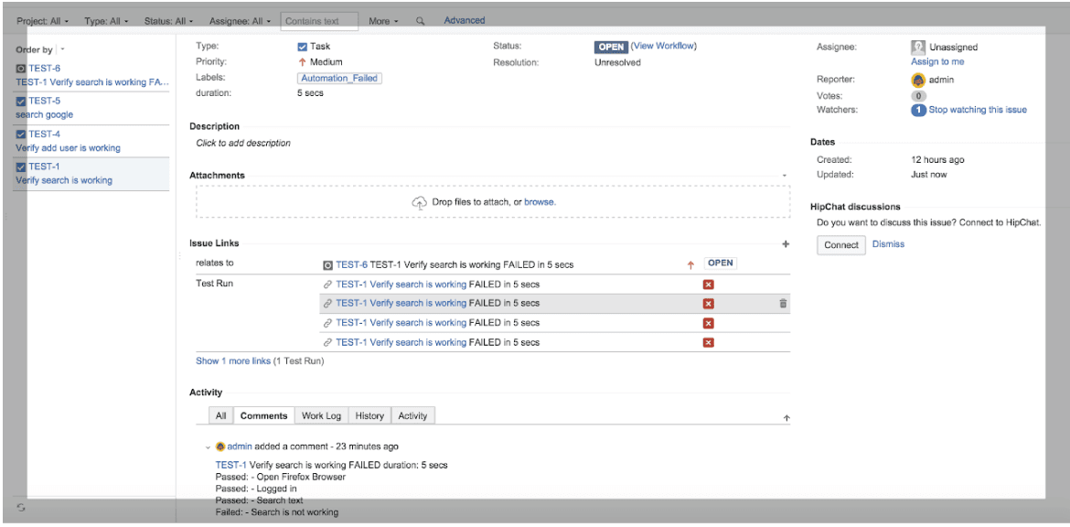1070x527 pixels.
Task: Click the upload cloud icon in Attachments
Action: tap(420, 202)
